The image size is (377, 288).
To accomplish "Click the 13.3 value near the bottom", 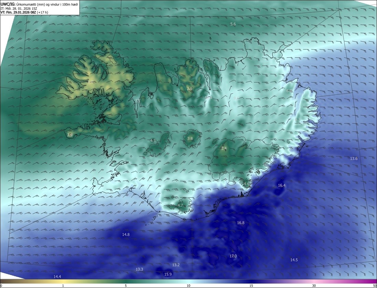I will (139, 269).
